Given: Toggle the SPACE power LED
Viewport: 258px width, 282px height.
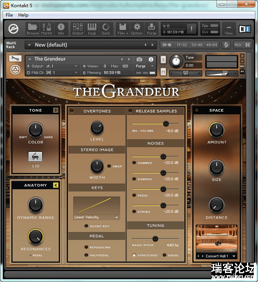Looking at the screenshot, I should [197, 110].
